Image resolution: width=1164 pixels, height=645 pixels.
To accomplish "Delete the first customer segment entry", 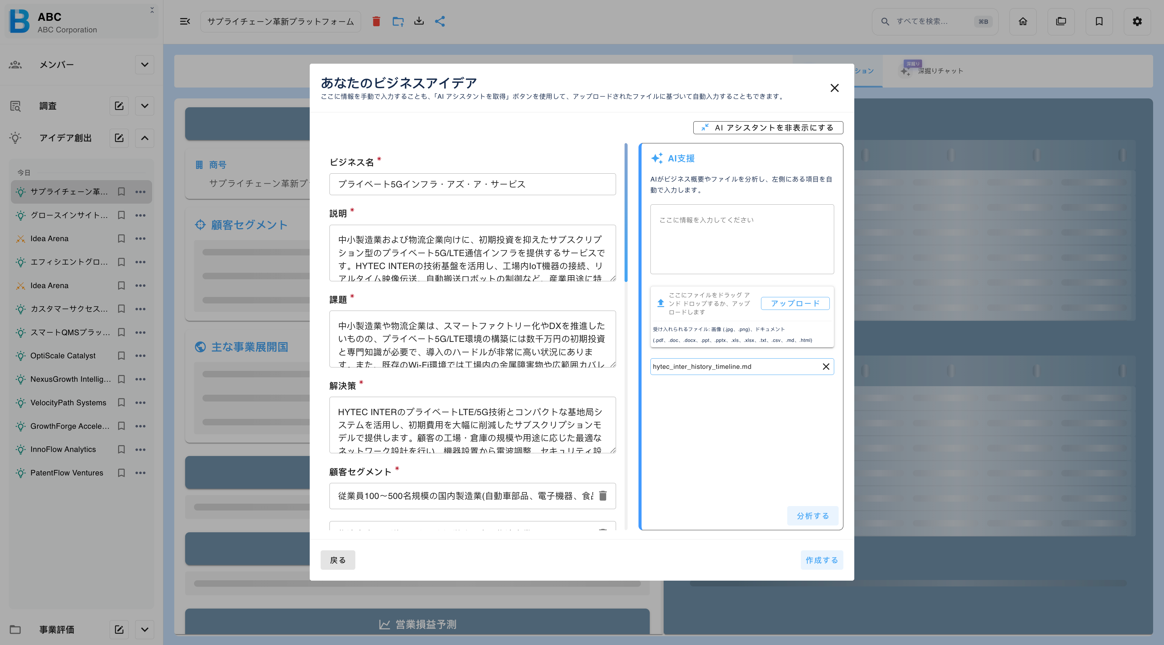I will pos(603,496).
